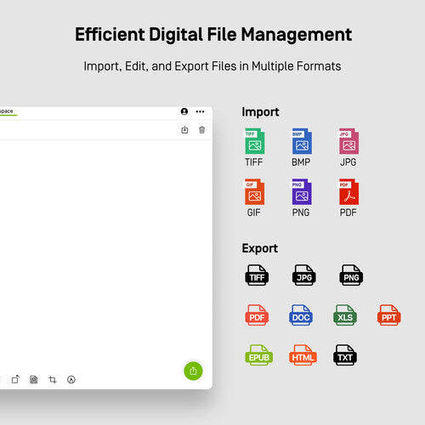The height and width of the screenshot is (425, 425).
Task: Select the rotate tool in bottom toolbar
Action: click(15, 379)
